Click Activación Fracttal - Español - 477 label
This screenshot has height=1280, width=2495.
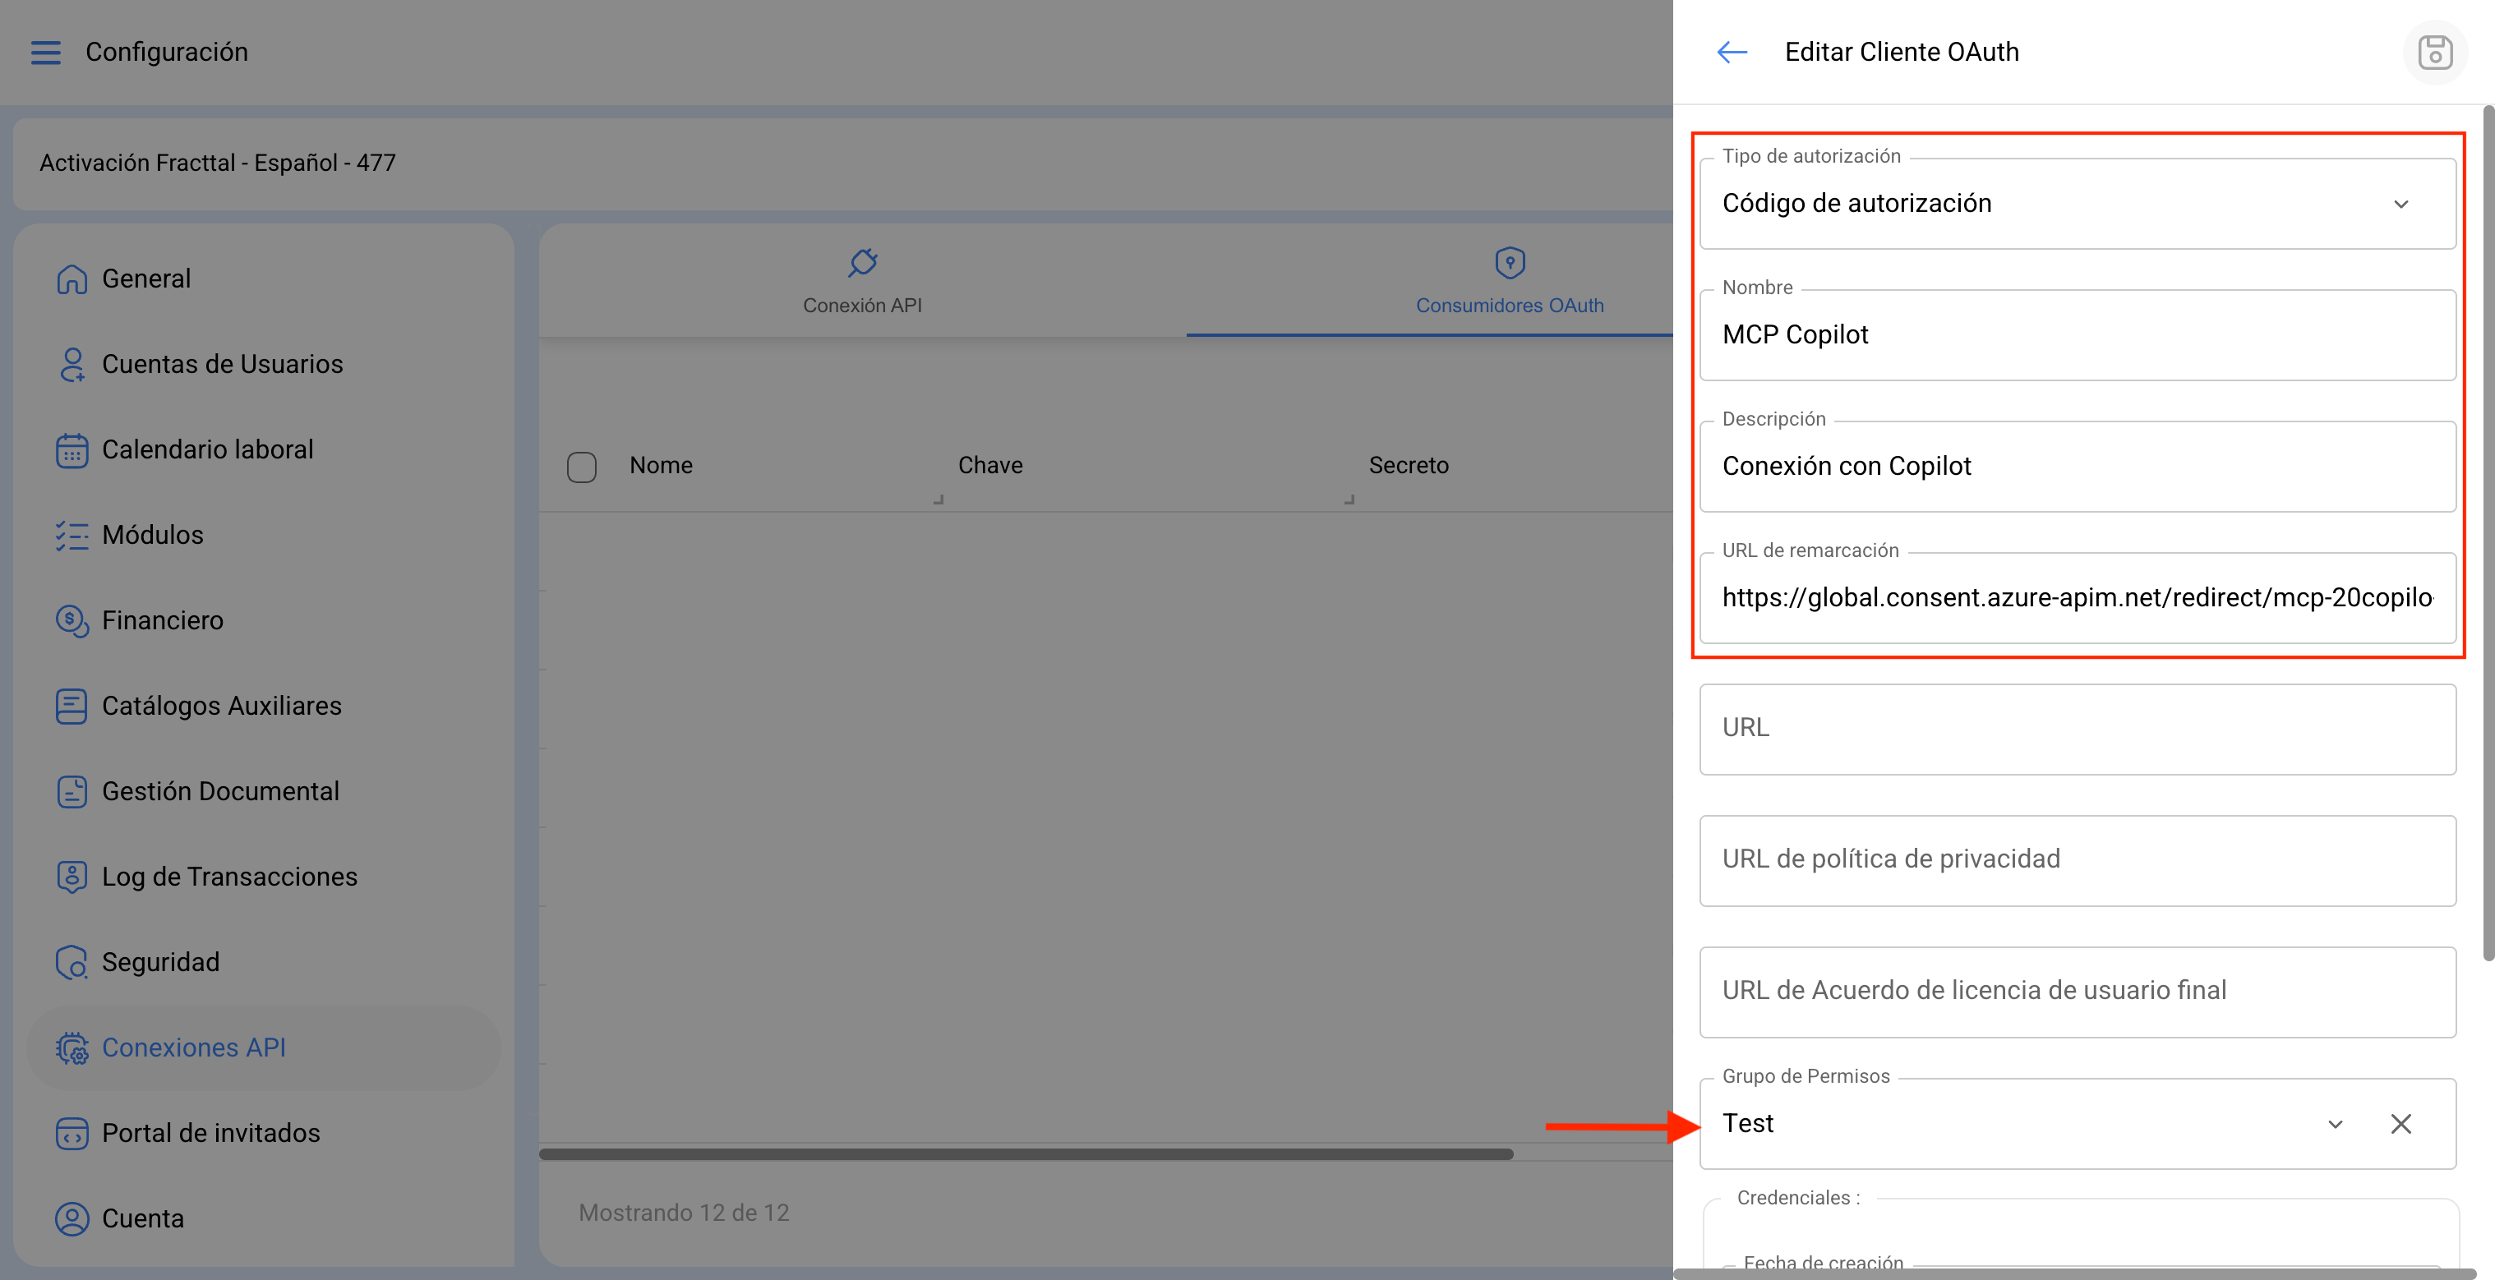point(218,163)
